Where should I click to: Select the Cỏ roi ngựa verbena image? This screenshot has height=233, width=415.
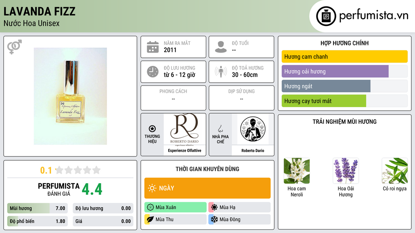(x=395, y=171)
